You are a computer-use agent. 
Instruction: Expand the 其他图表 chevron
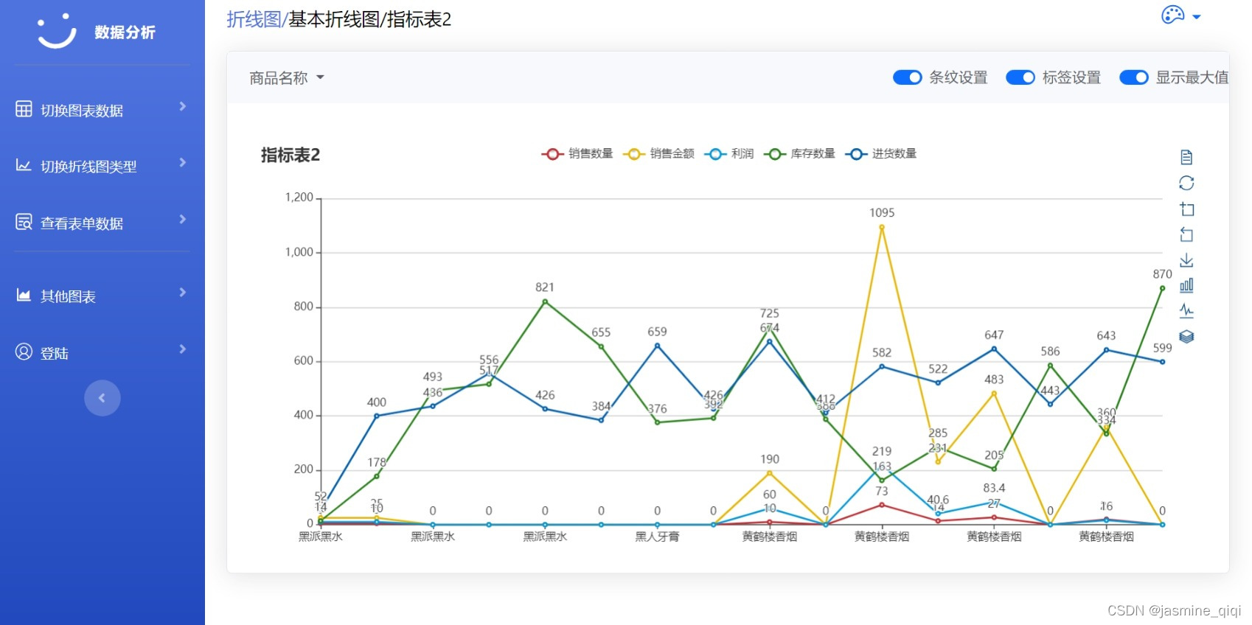point(182,292)
